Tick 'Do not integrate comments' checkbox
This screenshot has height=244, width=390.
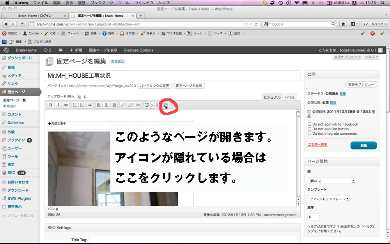(x=310, y=134)
